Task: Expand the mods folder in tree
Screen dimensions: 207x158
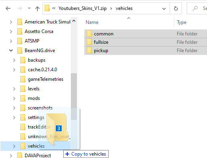Action: pyautogui.click(x=14, y=98)
